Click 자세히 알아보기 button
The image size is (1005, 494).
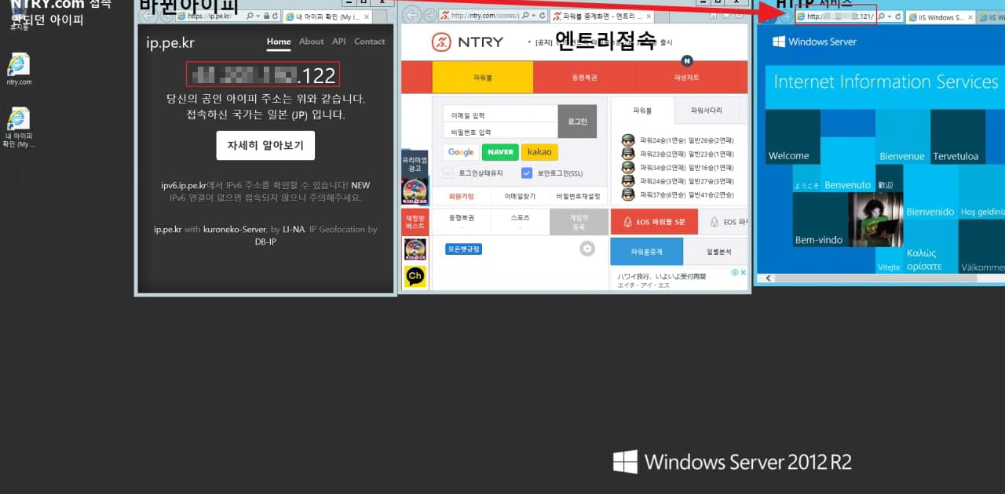(265, 146)
